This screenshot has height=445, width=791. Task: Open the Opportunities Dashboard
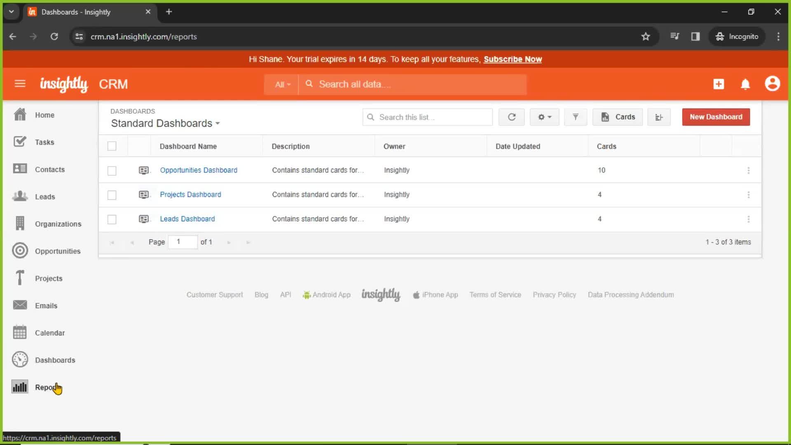198,170
